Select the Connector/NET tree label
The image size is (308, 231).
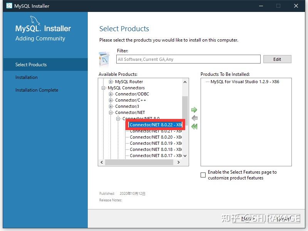(x=130, y=112)
